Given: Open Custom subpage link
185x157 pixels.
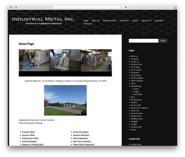Looking at the screenshot, I should pyautogui.click(x=136, y=89).
